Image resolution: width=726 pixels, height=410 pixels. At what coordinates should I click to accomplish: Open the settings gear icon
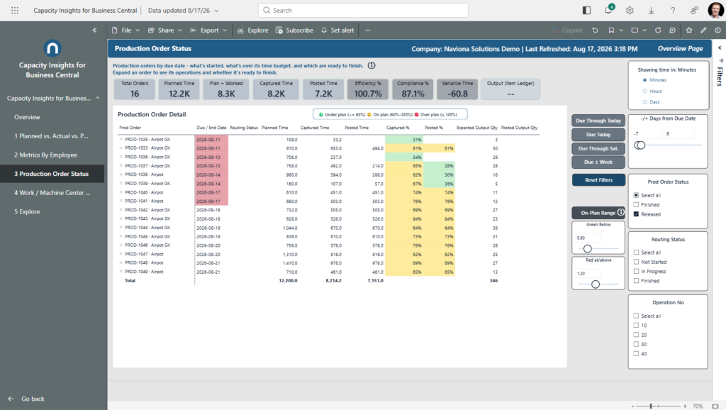630,10
